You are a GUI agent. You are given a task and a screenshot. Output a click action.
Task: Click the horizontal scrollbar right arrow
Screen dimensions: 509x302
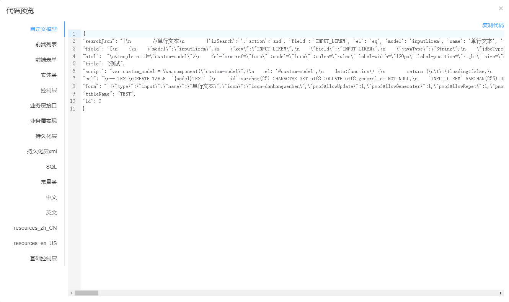tap(501, 293)
